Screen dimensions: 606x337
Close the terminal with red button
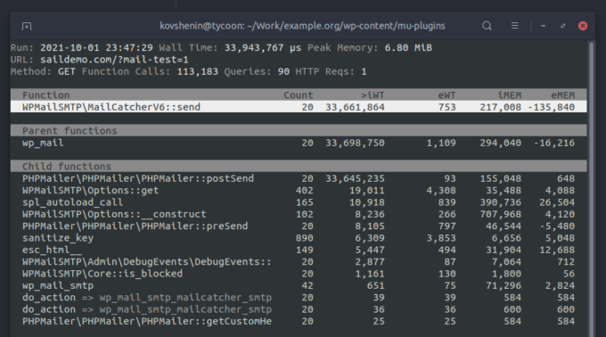tap(583, 26)
